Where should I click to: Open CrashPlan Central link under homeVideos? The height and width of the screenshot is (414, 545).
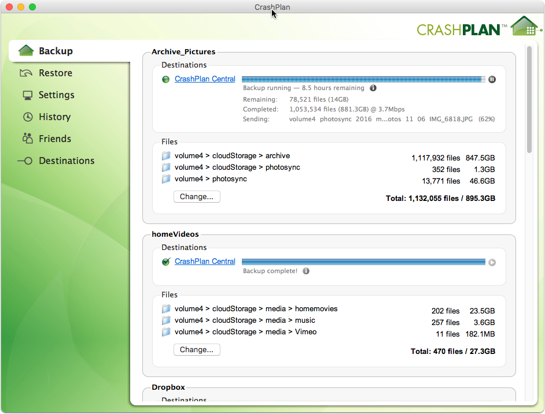(205, 262)
